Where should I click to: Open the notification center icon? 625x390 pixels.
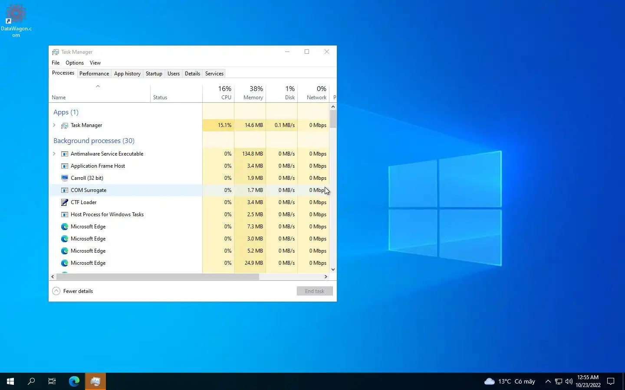point(611,381)
